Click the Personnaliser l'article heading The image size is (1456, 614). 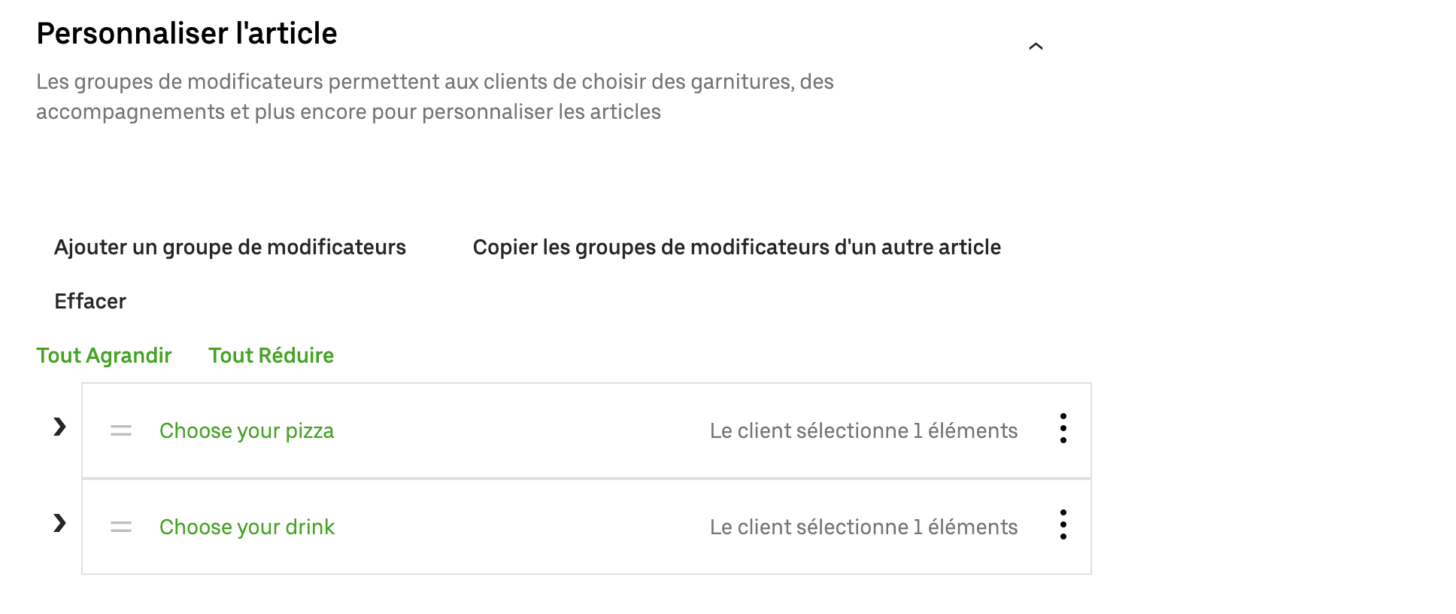(187, 33)
